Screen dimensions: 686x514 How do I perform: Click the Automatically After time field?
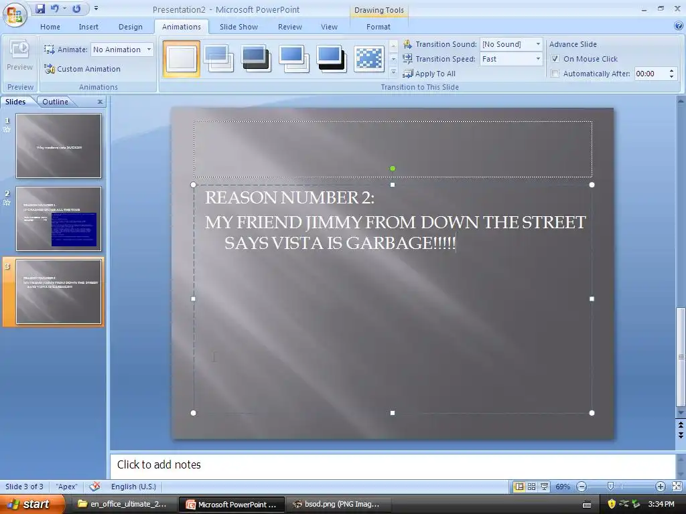(x=650, y=74)
